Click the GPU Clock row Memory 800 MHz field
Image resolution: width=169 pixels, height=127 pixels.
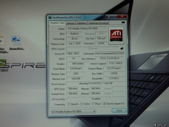[x=96, y=89]
